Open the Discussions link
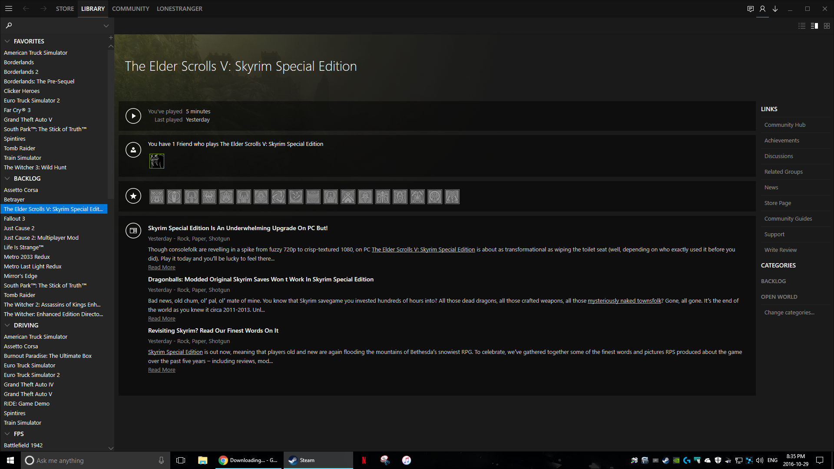Screen dimensions: 834x469 (x=779, y=156)
